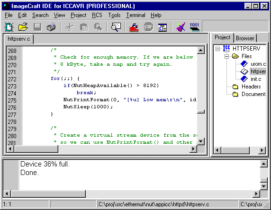Click the New File toolbar icon
This screenshot has height=210, width=271.
[9, 27]
